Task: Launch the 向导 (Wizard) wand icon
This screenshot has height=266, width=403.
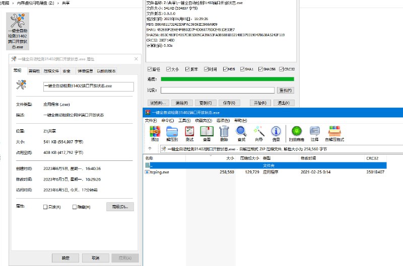Action: coord(259,133)
